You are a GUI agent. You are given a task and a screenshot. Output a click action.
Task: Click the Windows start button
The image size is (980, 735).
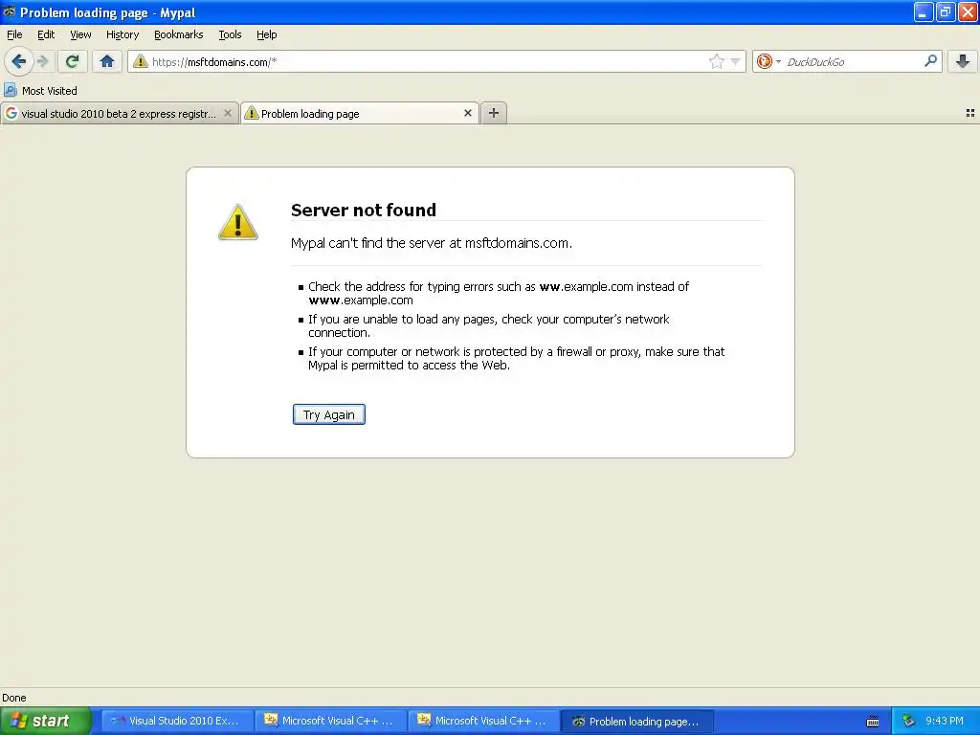pyautogui.click(x=46, y=721)
